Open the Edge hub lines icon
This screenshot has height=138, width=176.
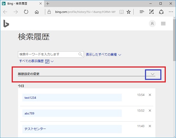(142, 12)
